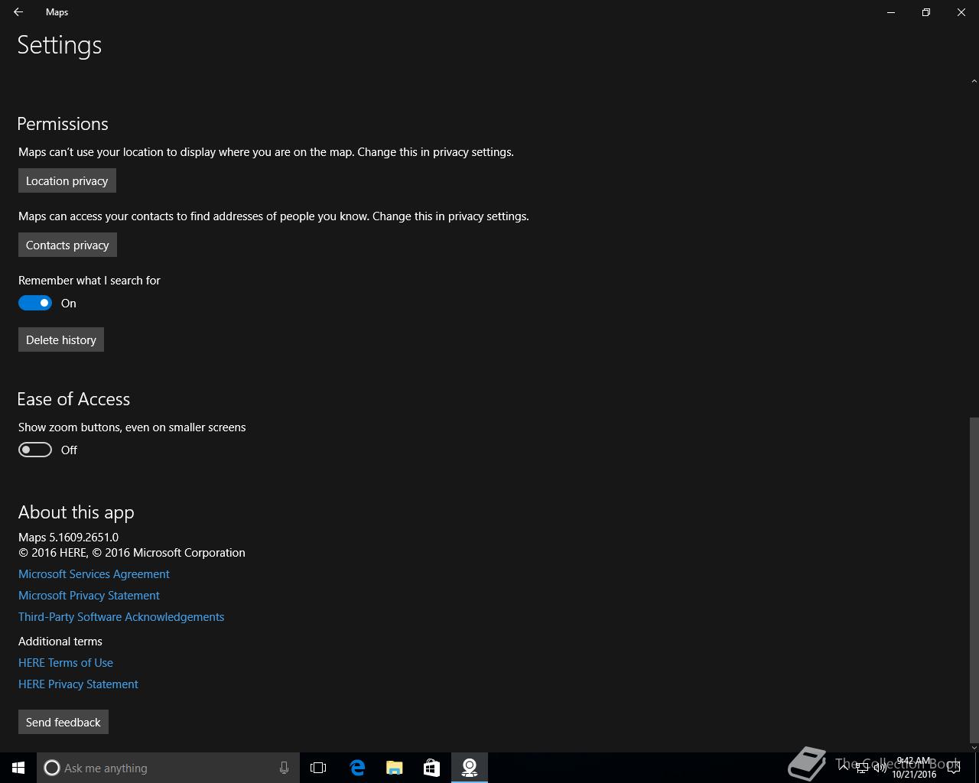The height and width of the screenshot is (783, 979).
Task: Click Delete history button
Action: click(61, 340)
